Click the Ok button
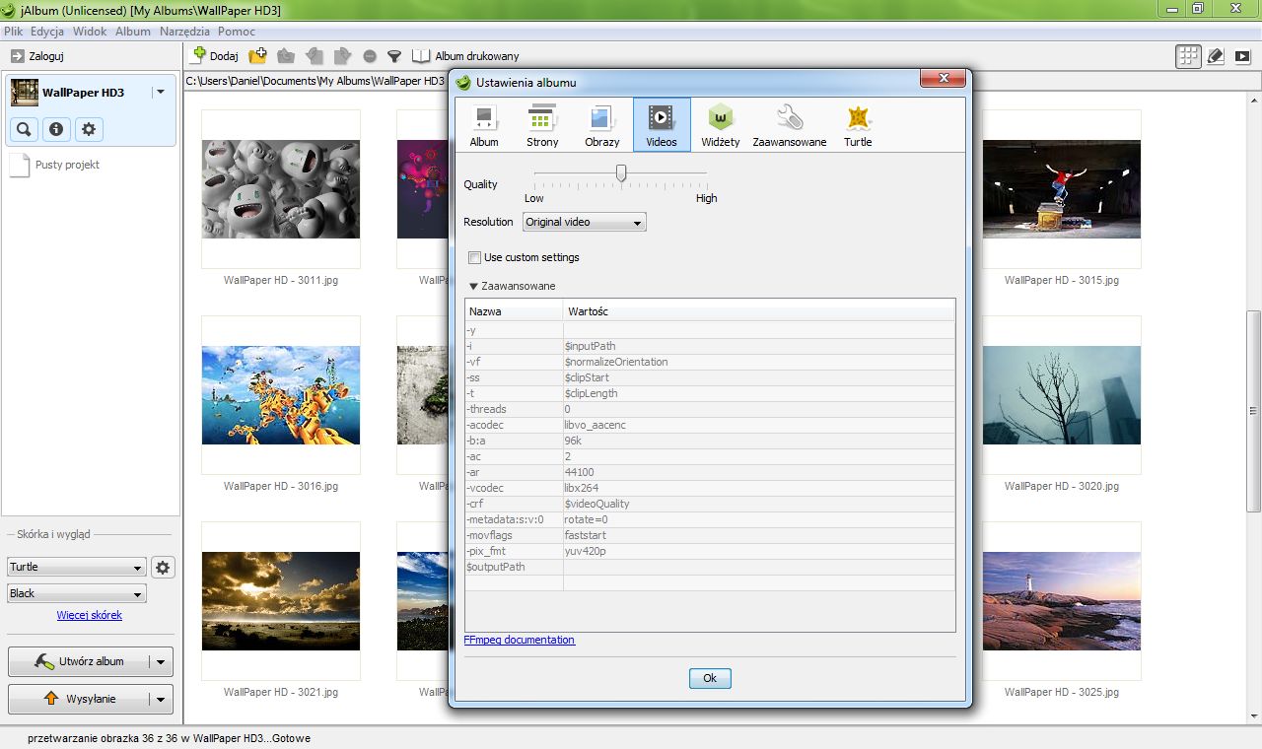 point(710,678)
